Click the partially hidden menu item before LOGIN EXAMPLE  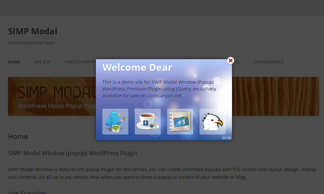237,62
